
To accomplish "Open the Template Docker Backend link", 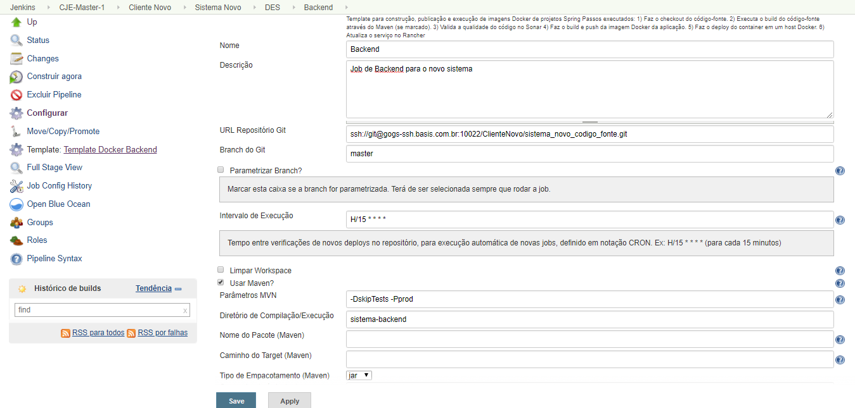I will [110, 150].
